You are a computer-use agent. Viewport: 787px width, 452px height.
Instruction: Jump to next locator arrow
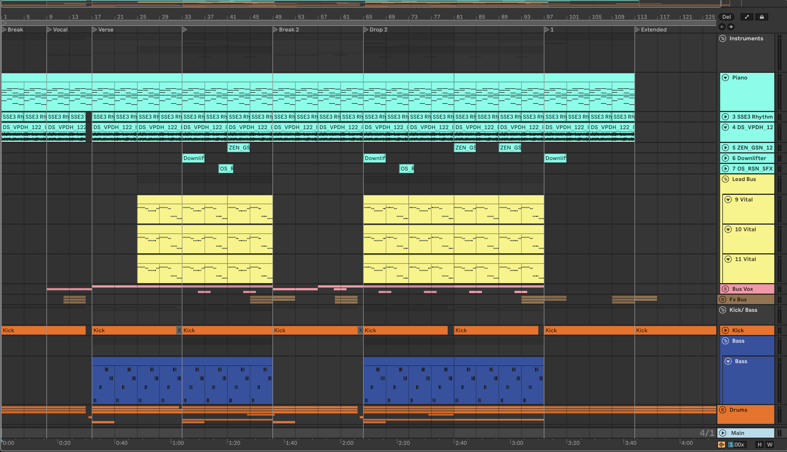(731, 27)
